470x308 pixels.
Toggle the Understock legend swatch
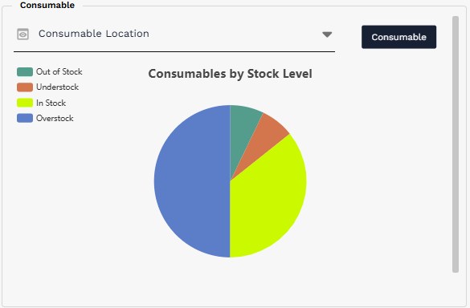click(x=25, y=87)
